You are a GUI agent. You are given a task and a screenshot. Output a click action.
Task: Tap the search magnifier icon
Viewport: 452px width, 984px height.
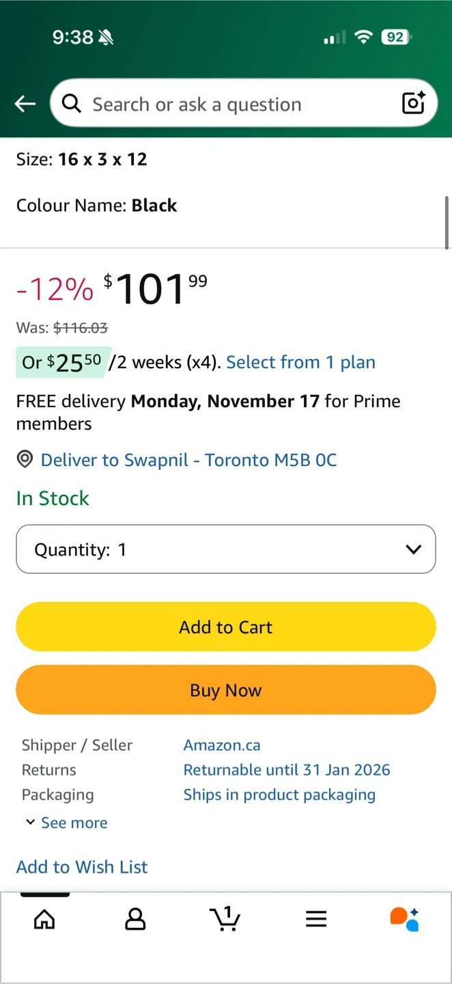pyautogui.click(x=71, y=104)
